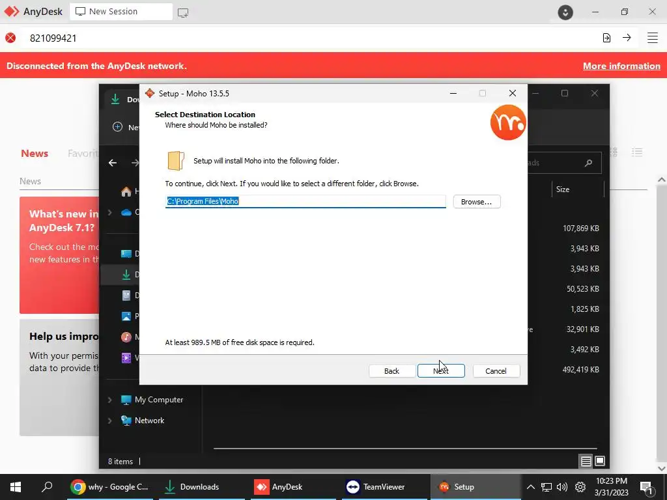Image resolution: width=667 pixels, height=500 pixels.
Task: Click the AnyDesk address field showing 821099421
Action: click(306, 38)
